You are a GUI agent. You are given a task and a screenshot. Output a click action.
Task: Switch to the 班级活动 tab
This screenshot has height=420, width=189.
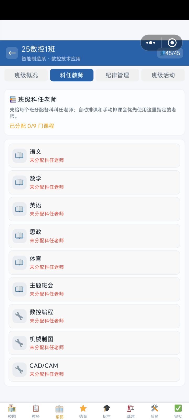tap(163, 75)
